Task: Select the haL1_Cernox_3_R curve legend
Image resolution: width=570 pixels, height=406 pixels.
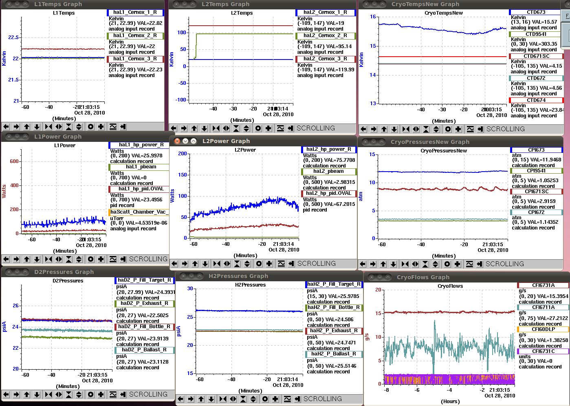Action: pos(135,59)
